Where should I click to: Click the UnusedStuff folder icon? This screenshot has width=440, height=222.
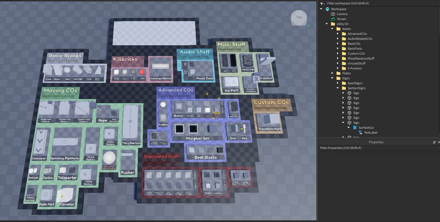pyautogui.click(x=344, y=63)
